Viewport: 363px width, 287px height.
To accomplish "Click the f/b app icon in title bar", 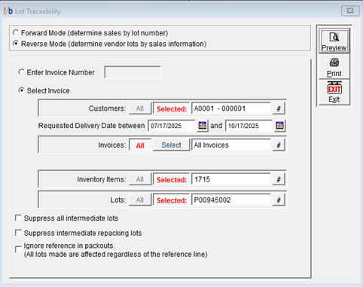I will pos(8,11).
